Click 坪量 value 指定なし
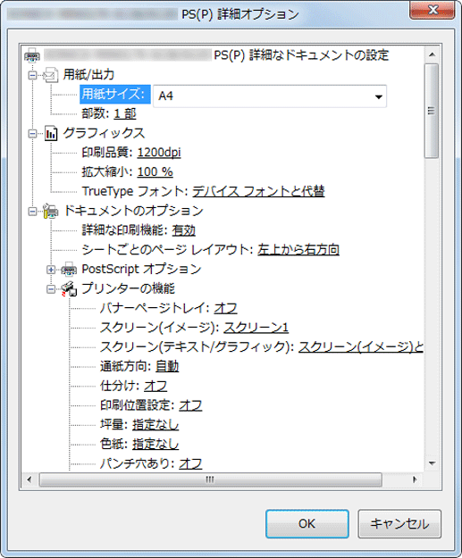This screenshot has width=462, height=558. pyautogui.click(x=155, y=425)
